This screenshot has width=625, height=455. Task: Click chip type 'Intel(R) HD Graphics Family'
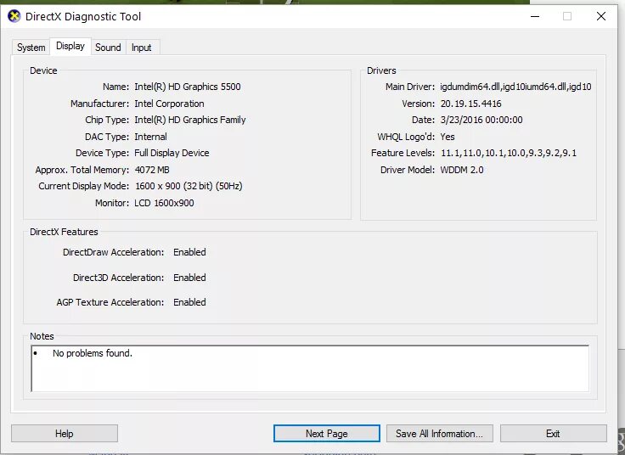coord(189,120)
